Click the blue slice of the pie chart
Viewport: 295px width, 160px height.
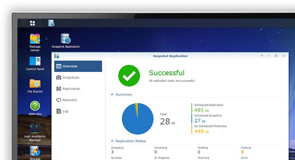coord(138,124)
